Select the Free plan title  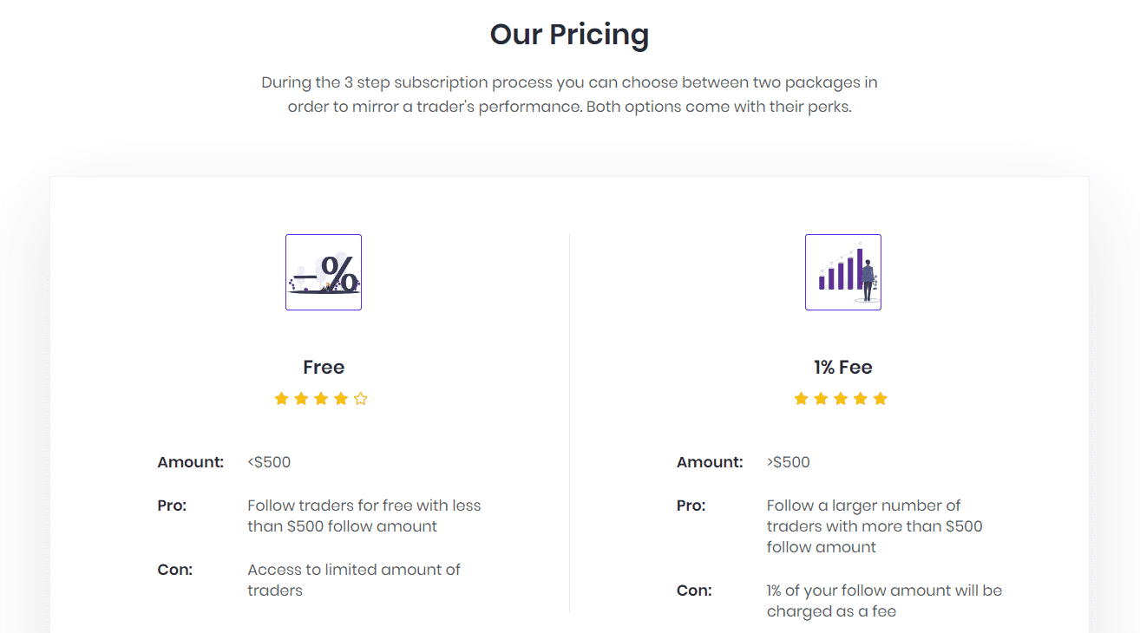[324, 368]
